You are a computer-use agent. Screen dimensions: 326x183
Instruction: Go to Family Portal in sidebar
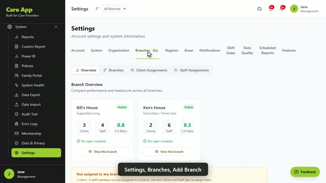point(31,76)
